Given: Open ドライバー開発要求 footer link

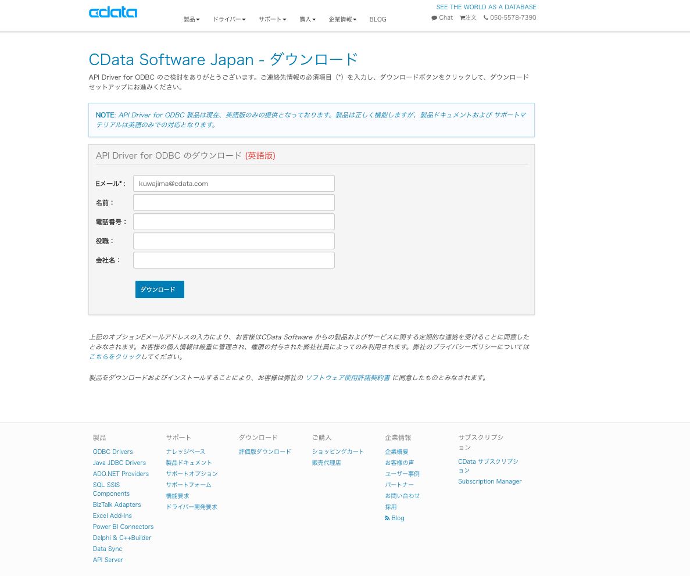Looking at the screenshot, I should pyautogui.click(x=191, y=507).
